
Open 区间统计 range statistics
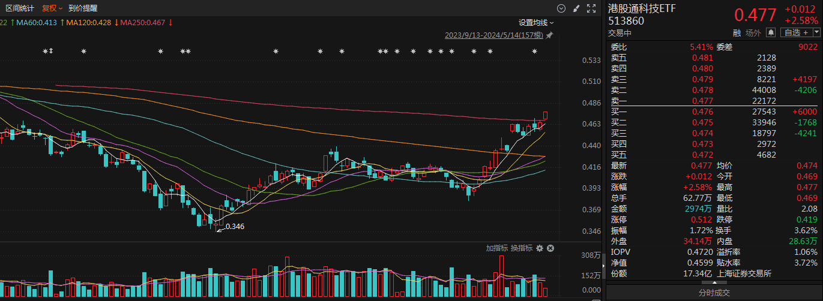pos(20,8)
